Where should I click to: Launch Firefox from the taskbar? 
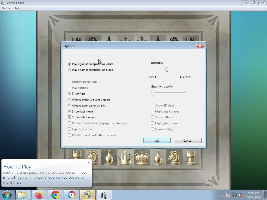coord(39,195)
